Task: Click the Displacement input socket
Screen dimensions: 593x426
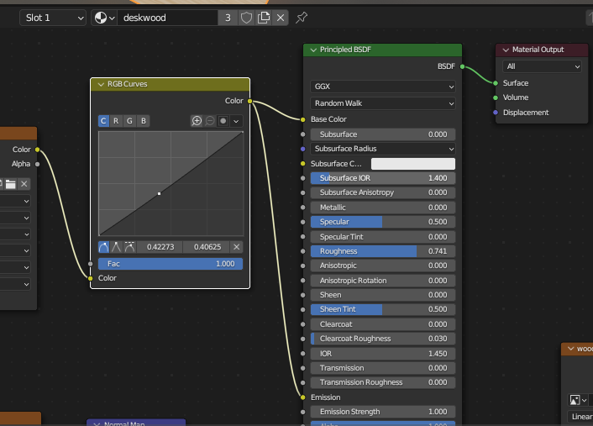Action: tap(496, 113)
